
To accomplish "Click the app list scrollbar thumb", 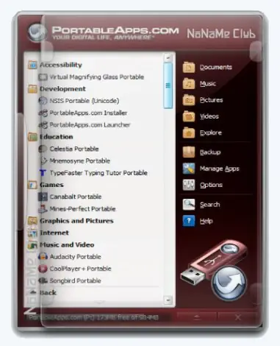I will [168, 85].
